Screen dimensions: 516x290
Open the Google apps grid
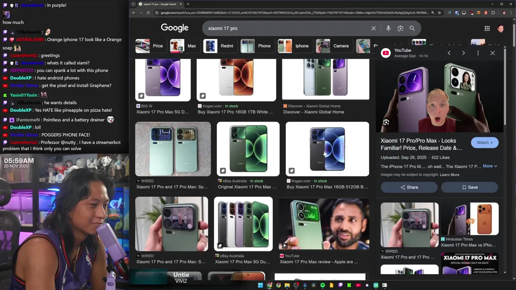pos(487,28)
